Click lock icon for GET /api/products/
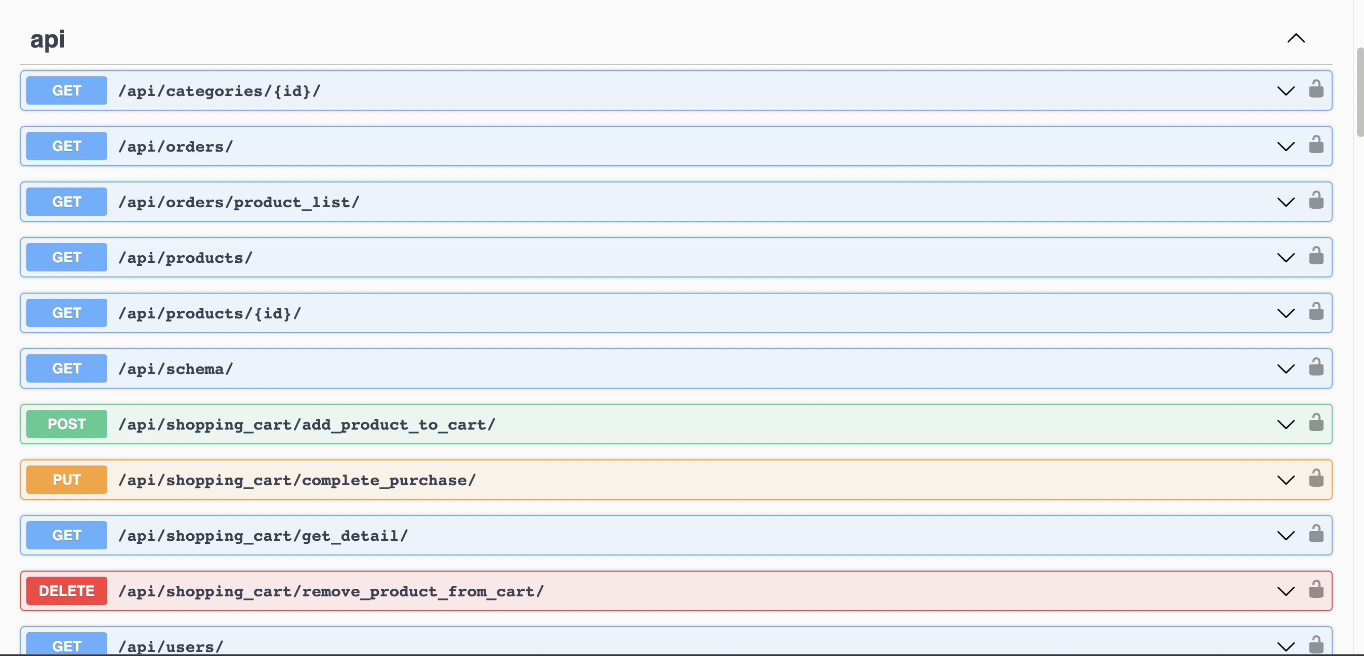 [x=1316, y=256]
